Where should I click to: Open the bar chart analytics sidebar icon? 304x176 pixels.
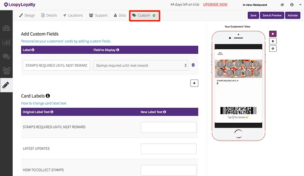click(6, 42)
